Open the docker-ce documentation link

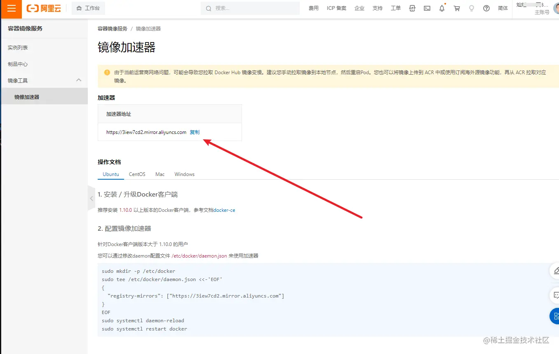(x=224, y=210)
